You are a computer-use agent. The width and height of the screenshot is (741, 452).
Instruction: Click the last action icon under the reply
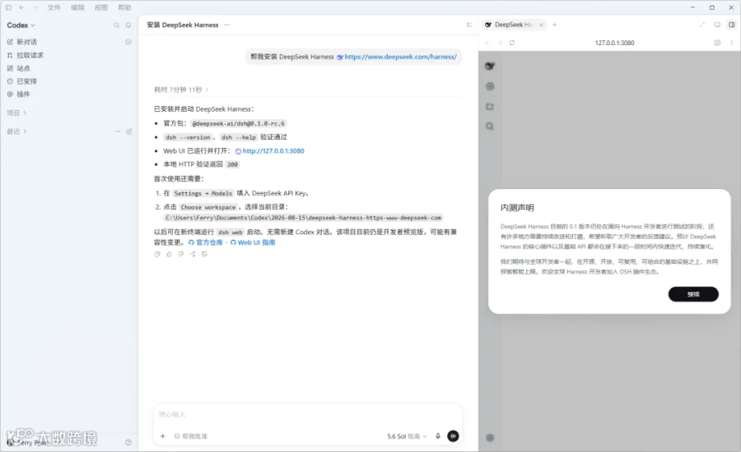(x=204, y=254)
